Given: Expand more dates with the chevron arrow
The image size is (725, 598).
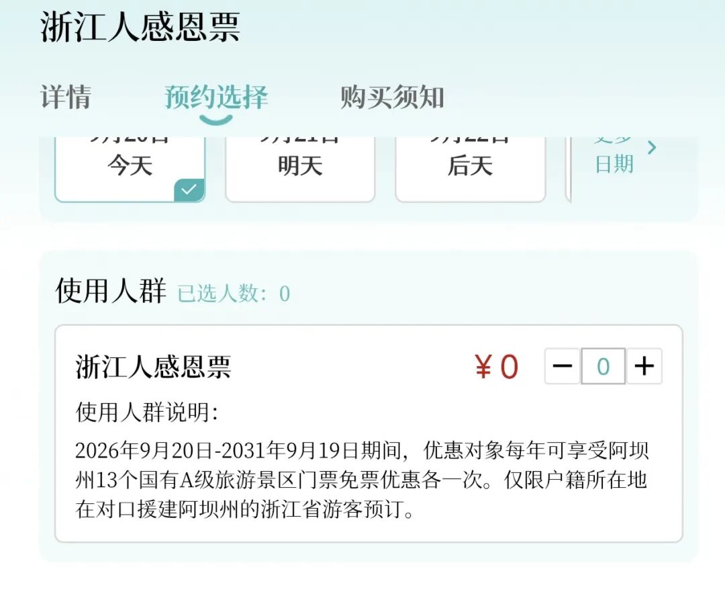Looking at the screenshot, I should coord(652,148).
